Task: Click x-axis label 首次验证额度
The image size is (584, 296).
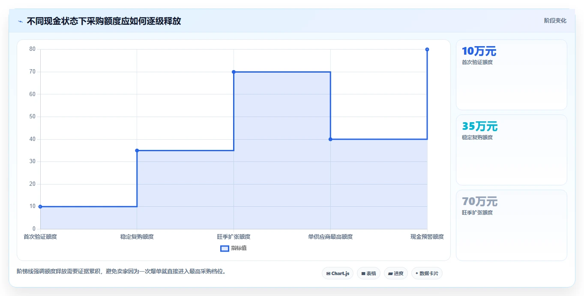Action: coord(40,237)
